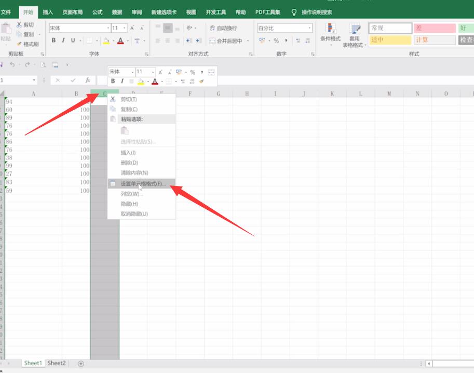Click the ribbon increase indent icon
The width and height of the screenshot is (474, 373).
pyautogui.click(x=198, y=41)
